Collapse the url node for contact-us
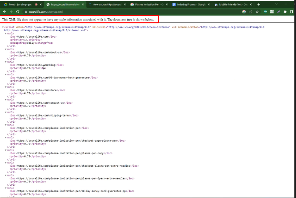The height and width of the screenshot is (198, 296). [x=6, y=100]
